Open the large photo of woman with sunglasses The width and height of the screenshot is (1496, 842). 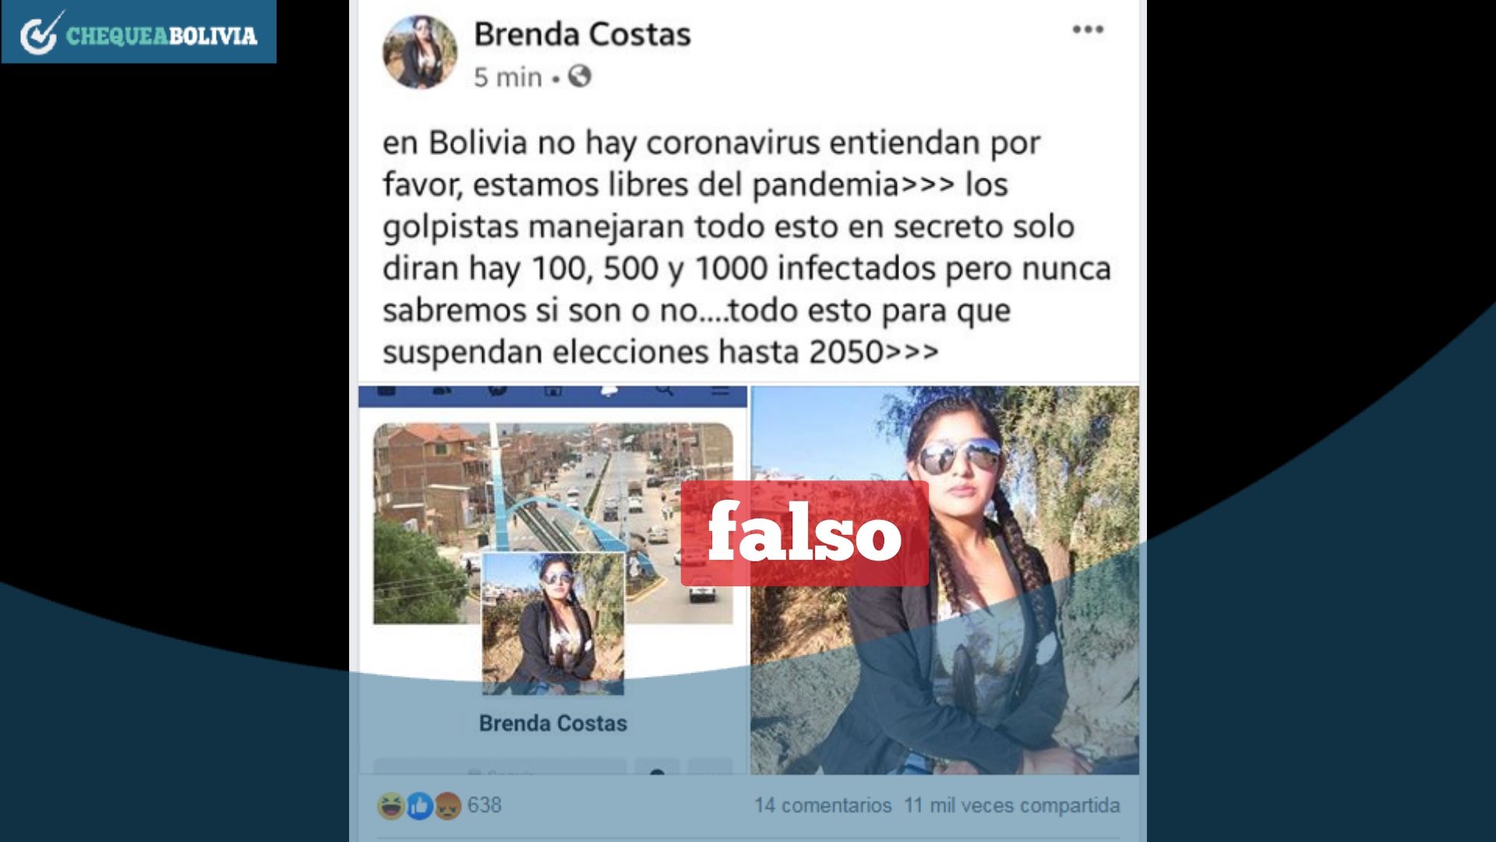(x=944, y=580)
